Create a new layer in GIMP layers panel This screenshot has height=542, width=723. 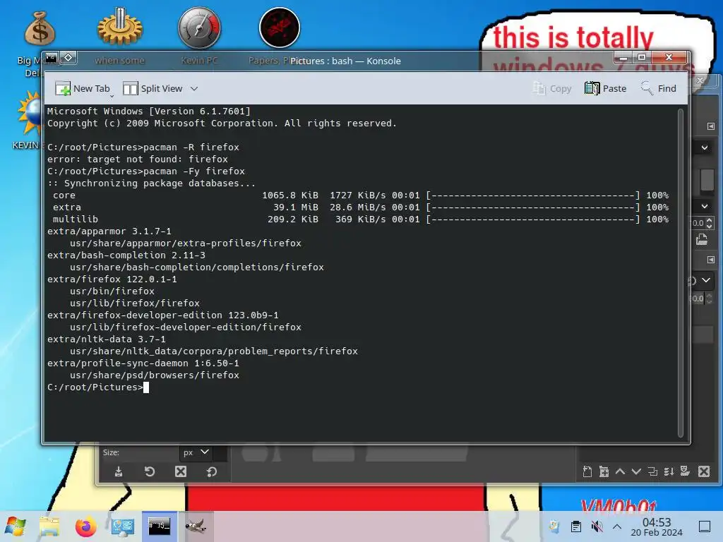pyautogui.click(x=587, y=471)
